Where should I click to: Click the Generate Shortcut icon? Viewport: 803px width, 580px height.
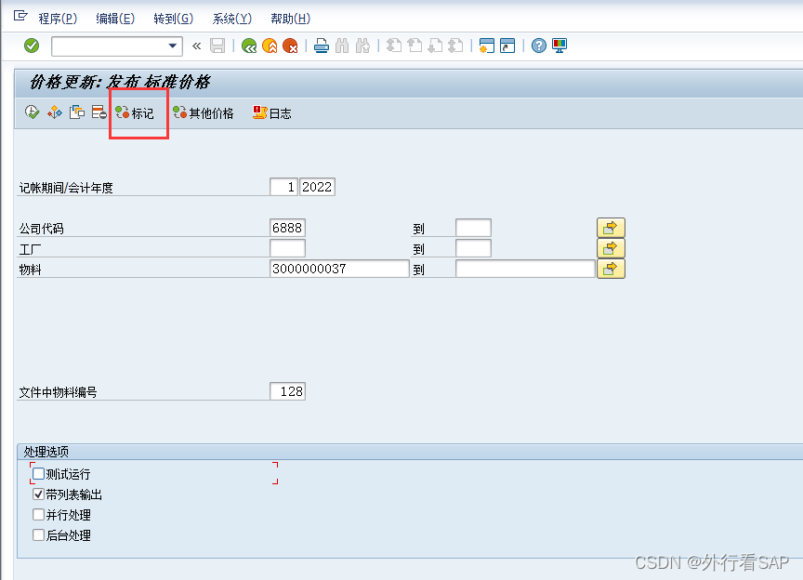coord(507,46)
